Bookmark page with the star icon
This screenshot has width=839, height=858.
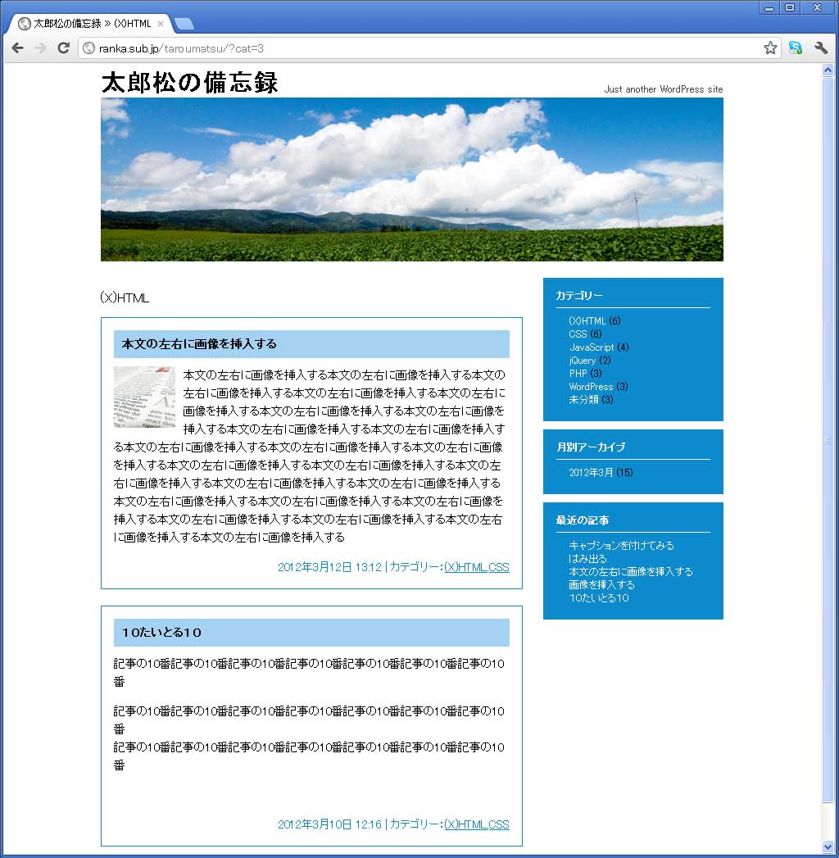pos(770,48)
